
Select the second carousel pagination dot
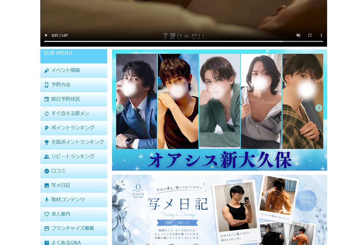tap(217, 167)
